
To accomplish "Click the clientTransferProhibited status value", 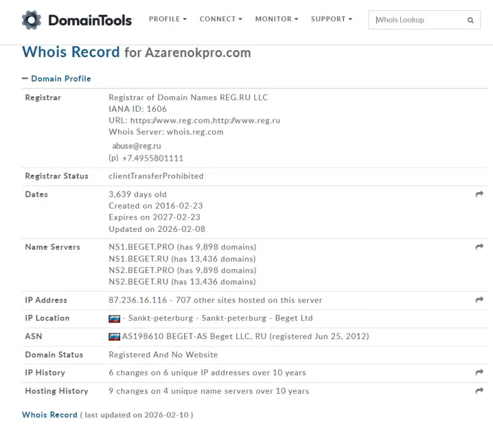I will (156, 176).
